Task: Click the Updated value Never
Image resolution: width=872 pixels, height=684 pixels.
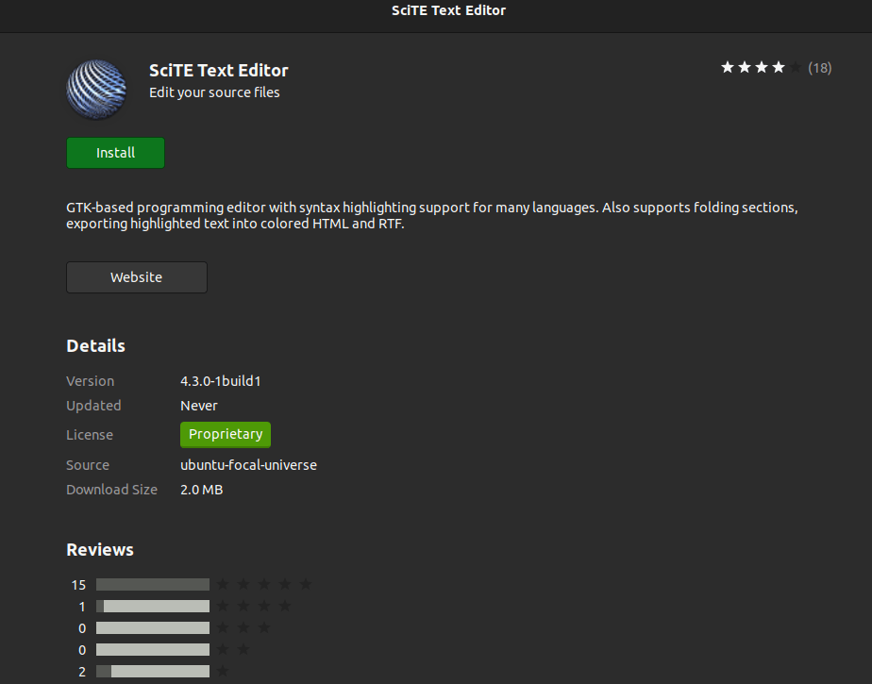Action: pyautogui.click(x=198, y=406)
